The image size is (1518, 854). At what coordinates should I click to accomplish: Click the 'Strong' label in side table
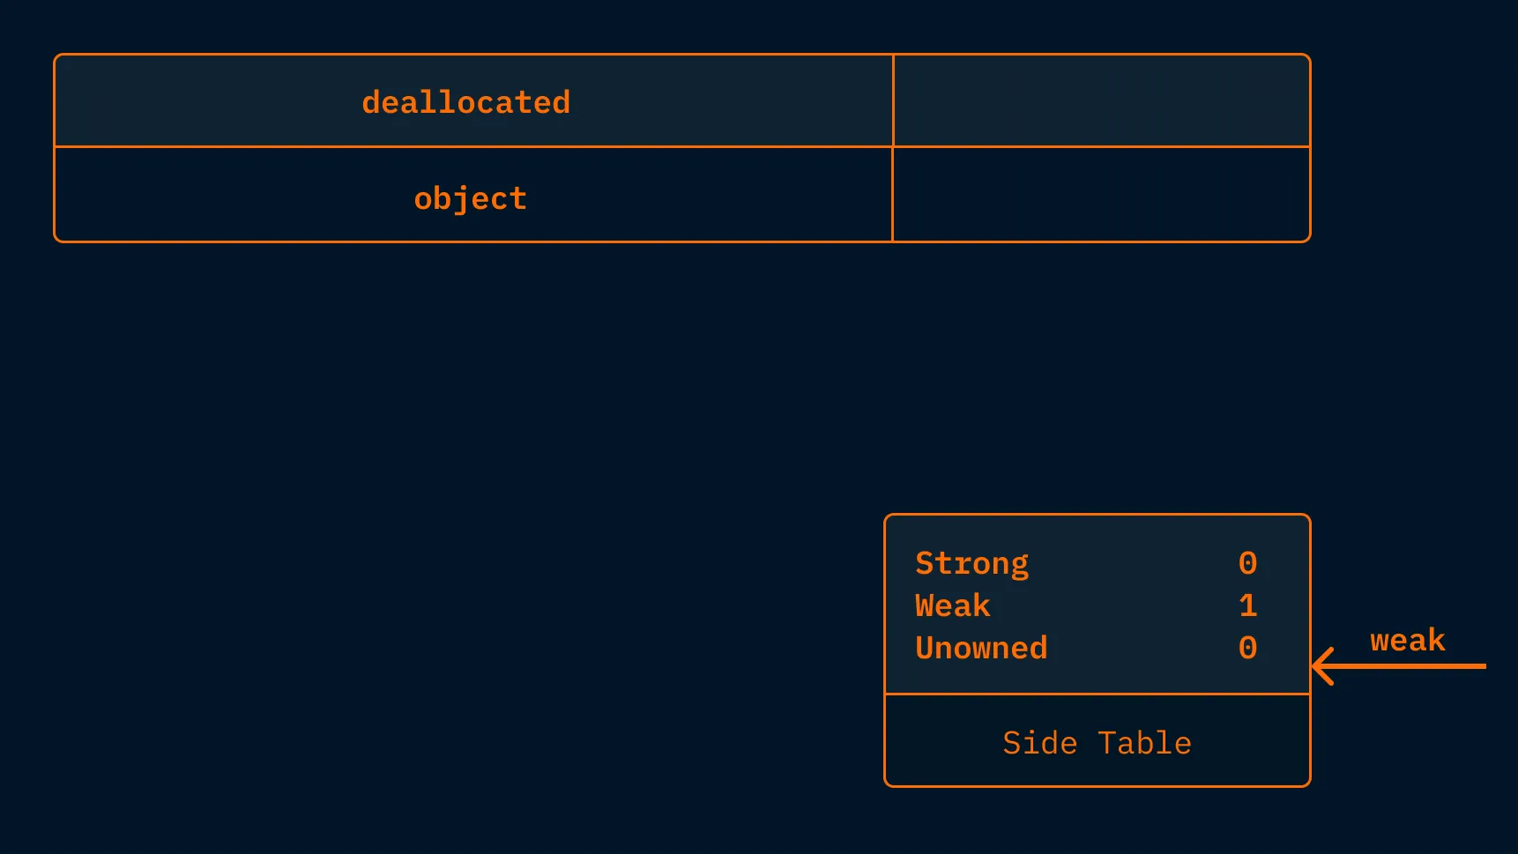pos(971,563)
